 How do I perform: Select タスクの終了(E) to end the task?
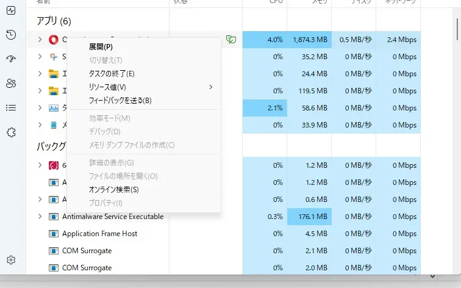(x=112, y=74)
